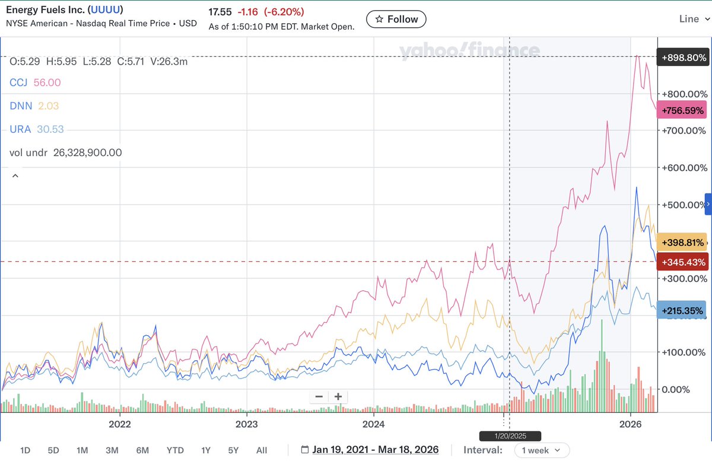The image size is (712, 461).
Task: Click the OHLC values readout line
Action: [98, 61]
